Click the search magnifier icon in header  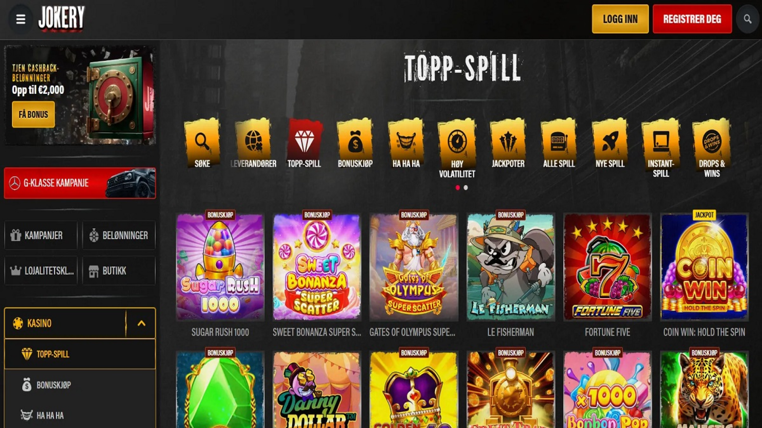(747, 19)
